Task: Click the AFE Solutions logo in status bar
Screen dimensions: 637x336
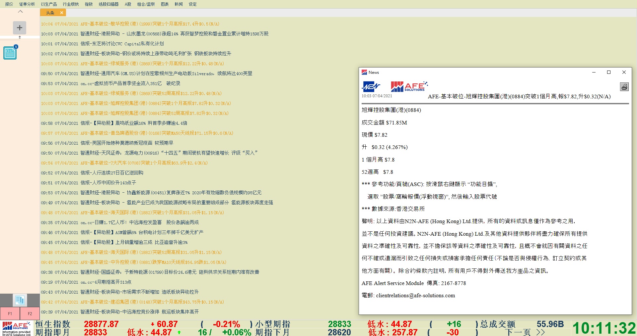Action: point(17,328)
